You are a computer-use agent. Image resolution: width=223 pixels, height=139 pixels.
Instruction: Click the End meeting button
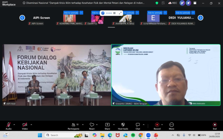215,126
